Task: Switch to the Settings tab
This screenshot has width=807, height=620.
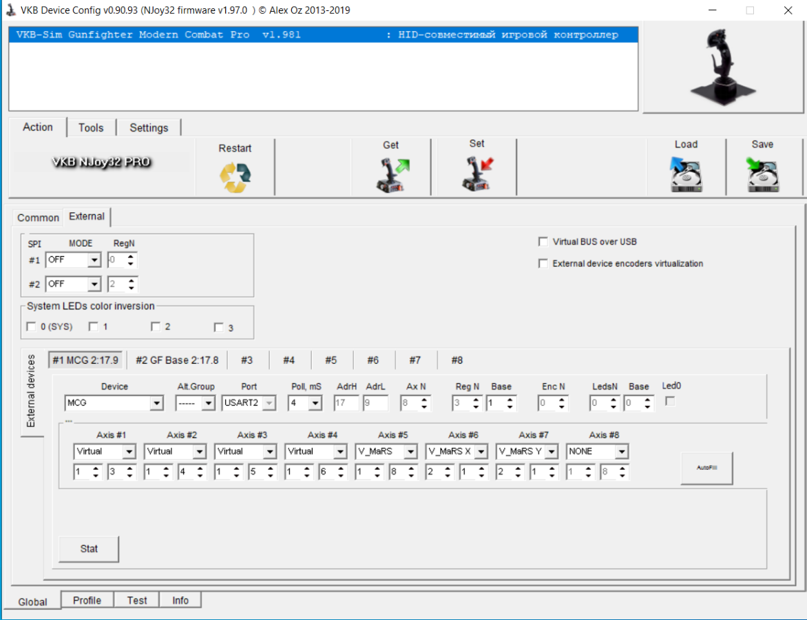Action: tap(149, 127)
